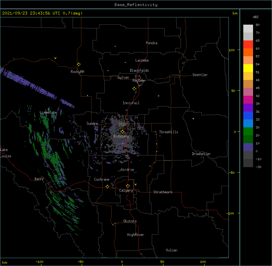Click the light blue swatch between 33 and 30
The image size is (272, 266).
click(248, 124)
